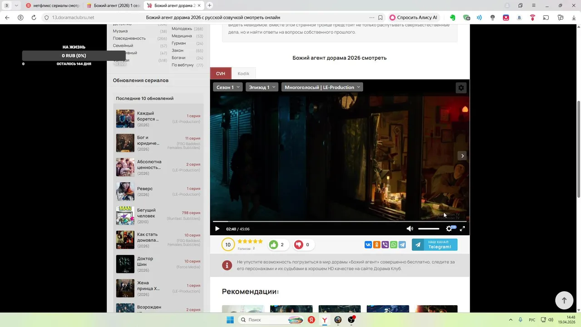Share via WhatsApp icon

click(x=394, y=245)
